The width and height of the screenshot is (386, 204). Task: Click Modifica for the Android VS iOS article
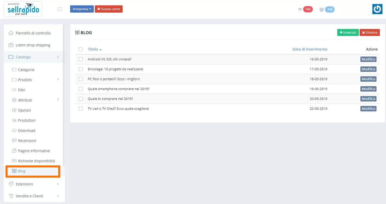[x=368, y=59]
